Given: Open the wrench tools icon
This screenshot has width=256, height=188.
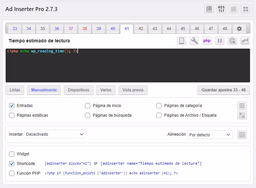Looking at the screenshot, I should (194, 41).
